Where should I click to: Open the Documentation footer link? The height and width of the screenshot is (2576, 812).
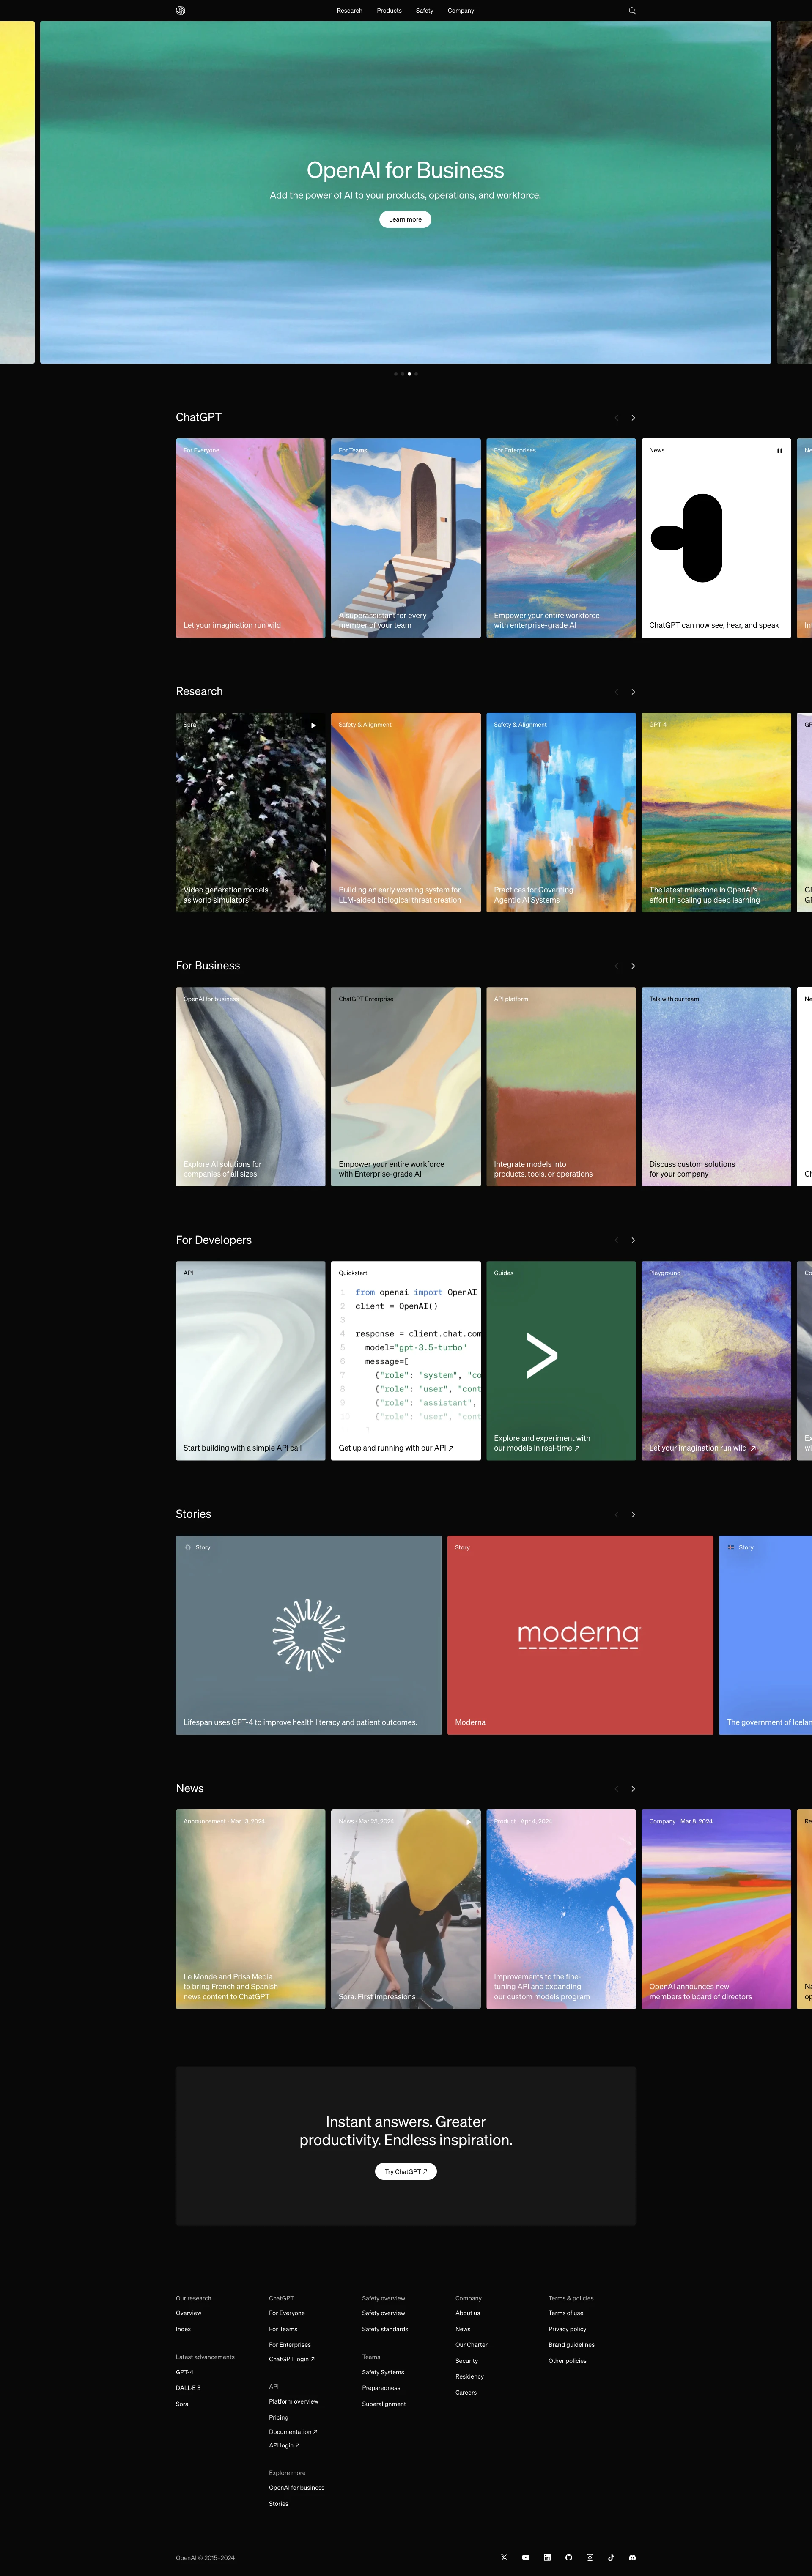pos(293,2432)
